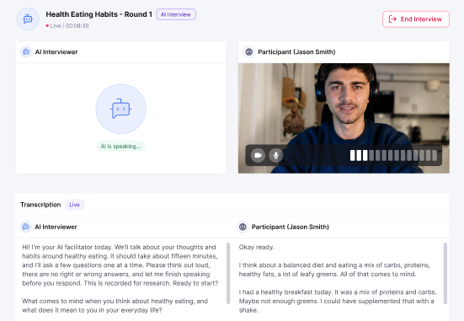Click the 'I think about a balanced diet' response
This screenshot has width=464, height=321.
coord(334,270)
